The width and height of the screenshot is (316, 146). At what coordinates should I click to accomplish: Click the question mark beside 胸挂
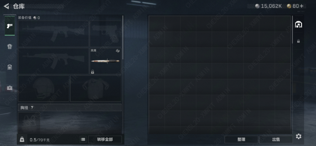(32, 108)
